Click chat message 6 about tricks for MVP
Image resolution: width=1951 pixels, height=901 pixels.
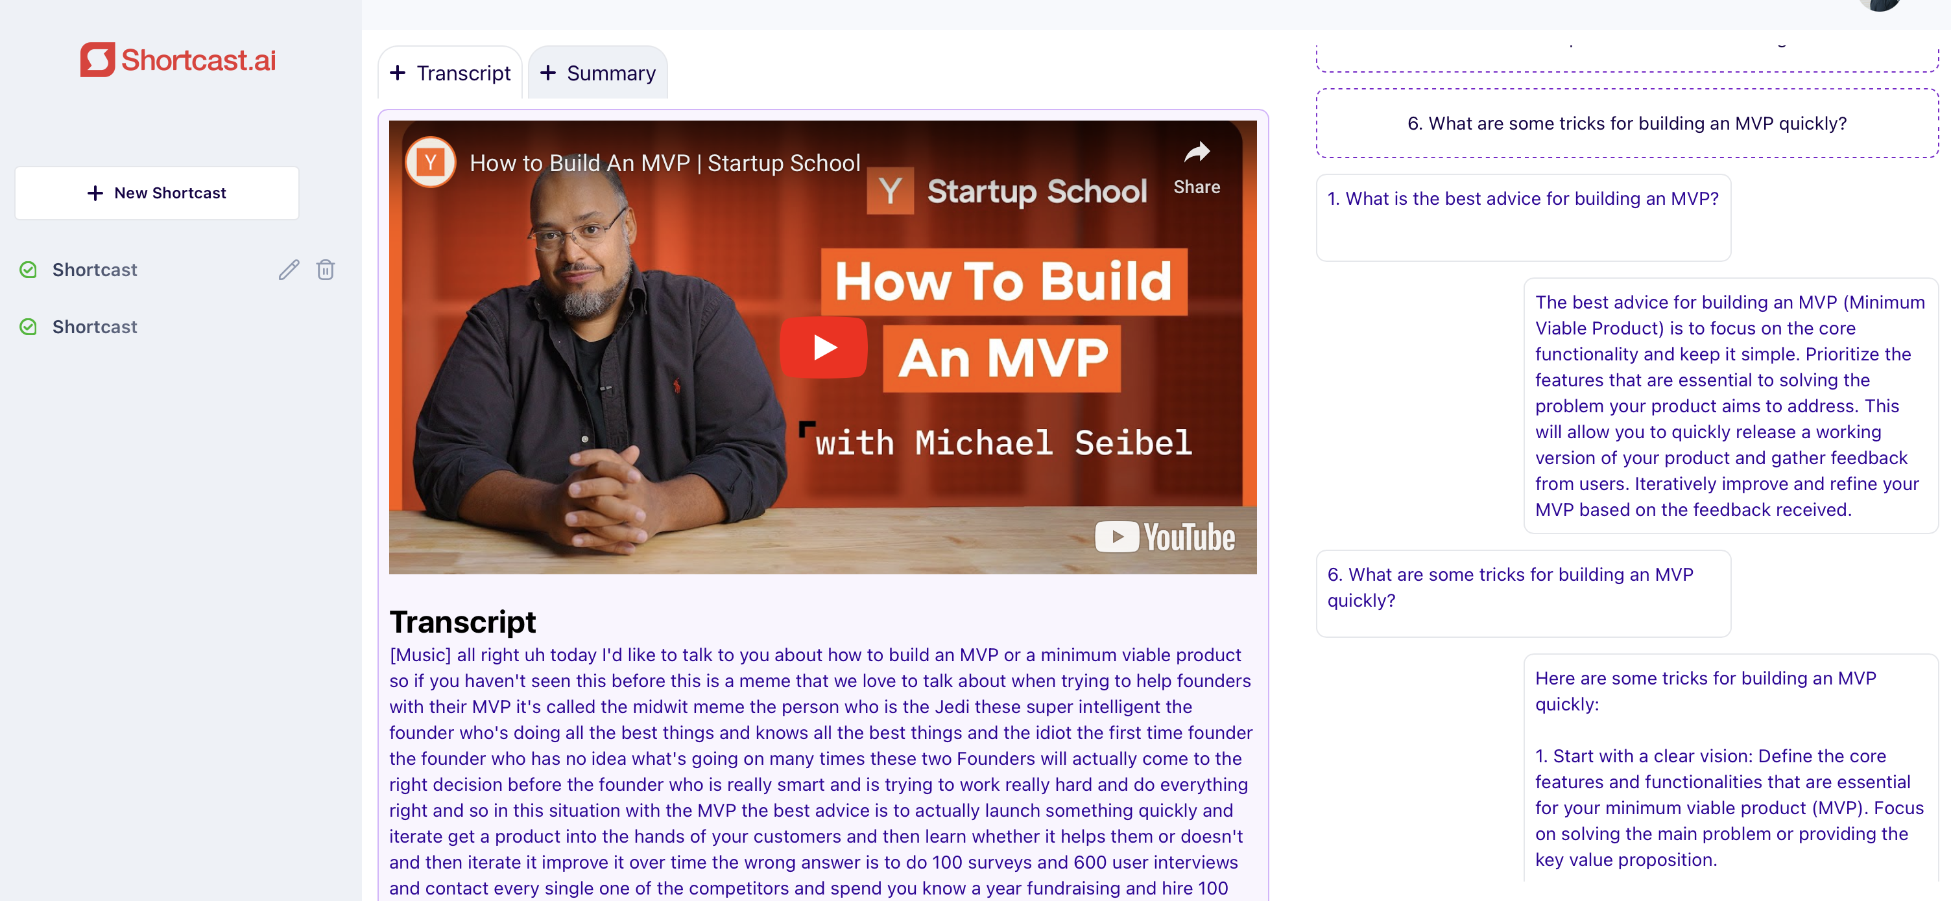click(1523, 593)
